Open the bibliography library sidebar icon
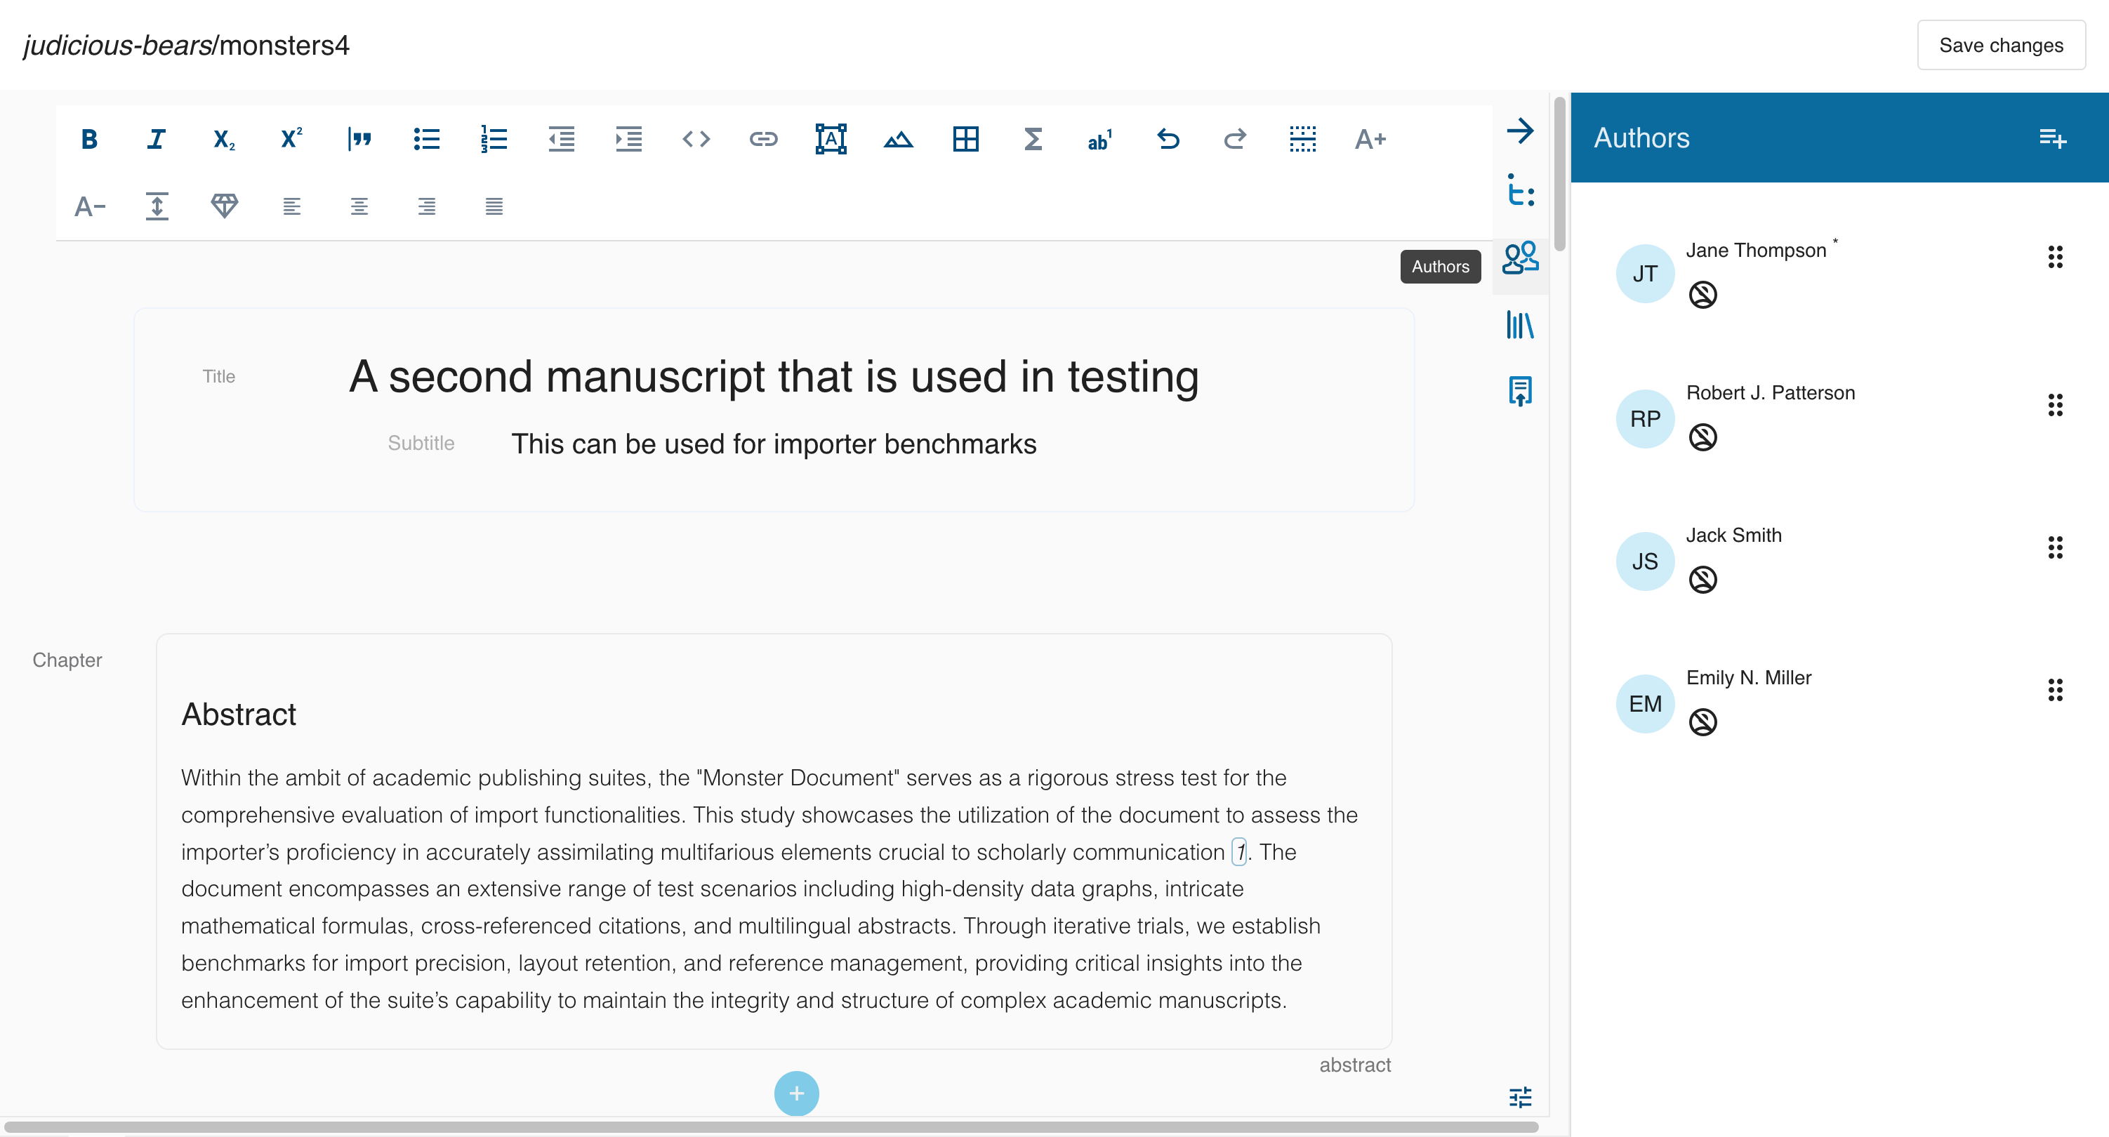The width and height of the screenshot is (2109, 1137). [x=1519, y=325]
